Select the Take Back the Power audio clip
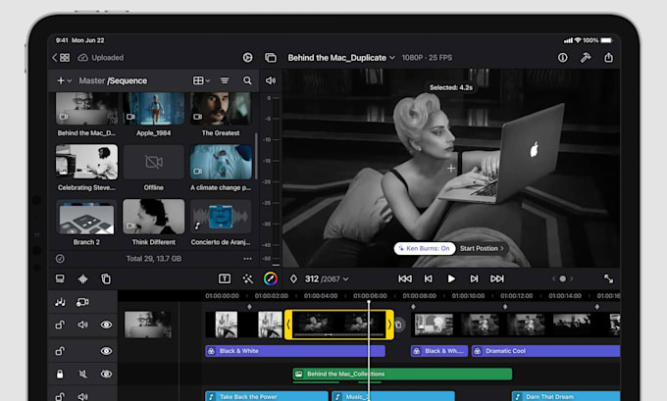This screenshot has height=401, width=667. tap(266, 396)
